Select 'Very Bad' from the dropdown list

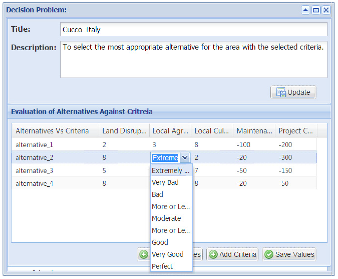[x=165, y=182]
